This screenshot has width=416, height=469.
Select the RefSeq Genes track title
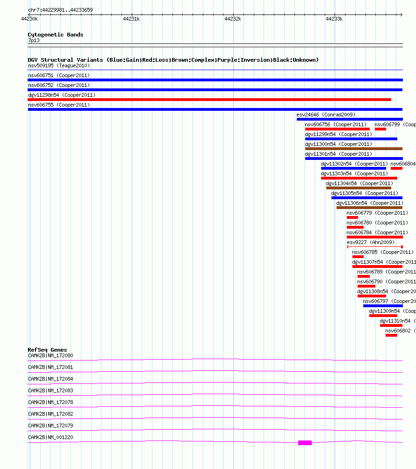click(x=47, y=350)
